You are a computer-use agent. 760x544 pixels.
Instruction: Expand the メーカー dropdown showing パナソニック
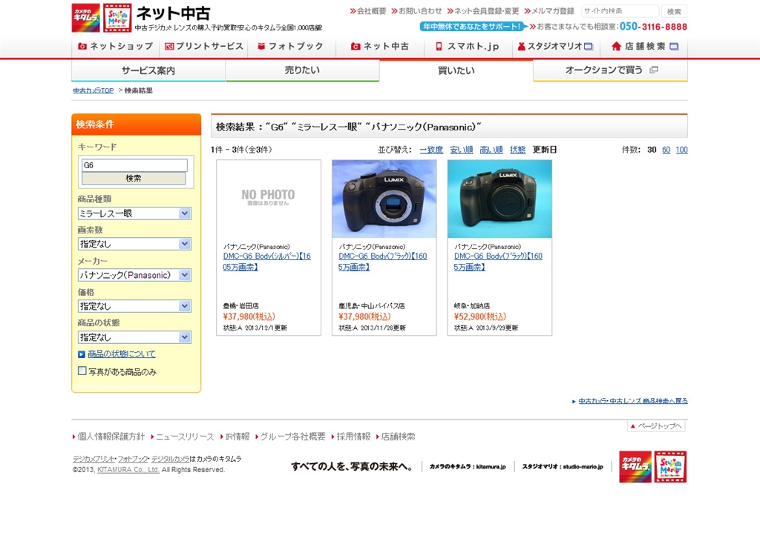pyautogui.click(x=134, y=275)
